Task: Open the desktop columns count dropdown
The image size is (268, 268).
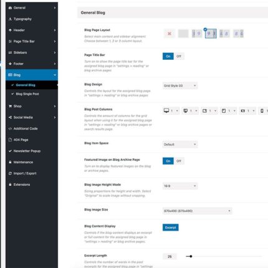Action: pos(175,111)
